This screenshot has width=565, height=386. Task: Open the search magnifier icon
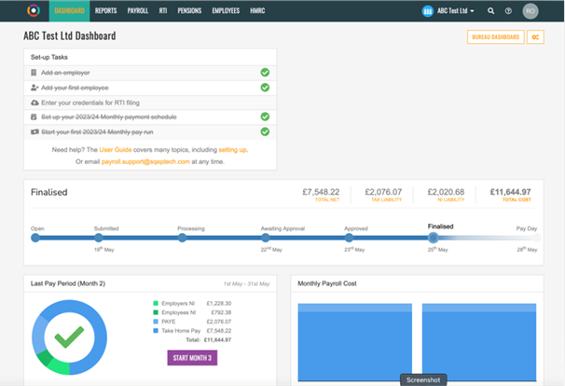(x=490, y=11)
